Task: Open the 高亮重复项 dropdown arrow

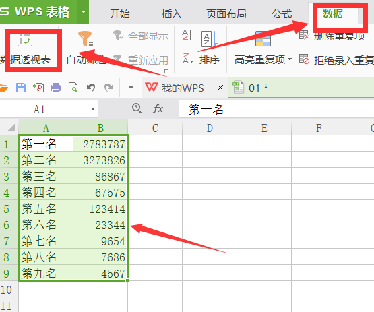Action: coord(290,59)
